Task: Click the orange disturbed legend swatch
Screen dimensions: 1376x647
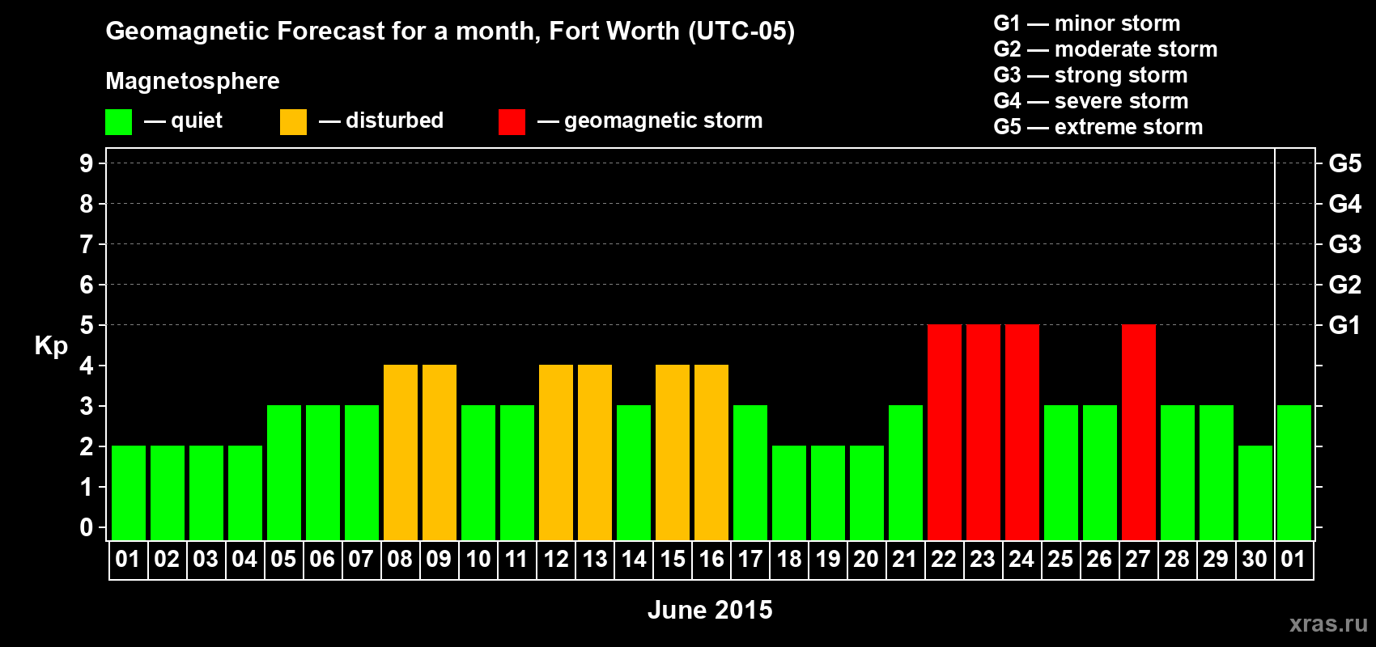Action: click(x=293, y=122)
